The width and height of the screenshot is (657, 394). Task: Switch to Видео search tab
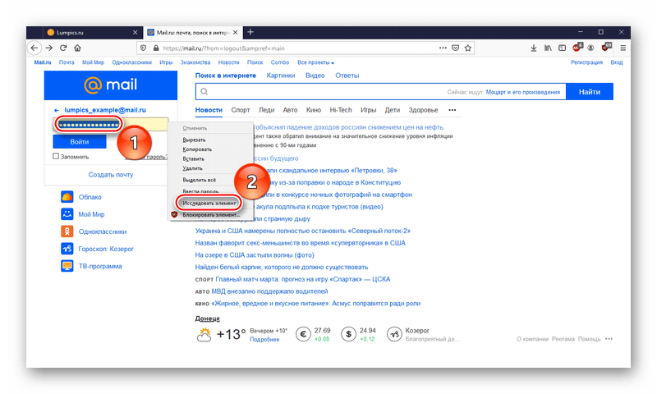click(315, 76)
